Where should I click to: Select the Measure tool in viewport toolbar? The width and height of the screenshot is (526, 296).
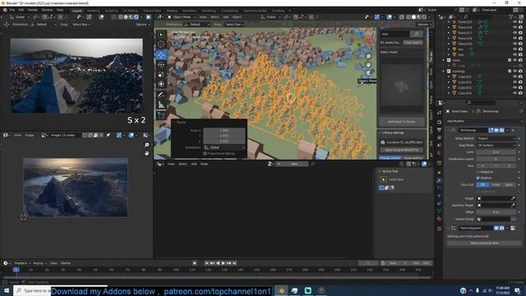click(x=161, y=104)
